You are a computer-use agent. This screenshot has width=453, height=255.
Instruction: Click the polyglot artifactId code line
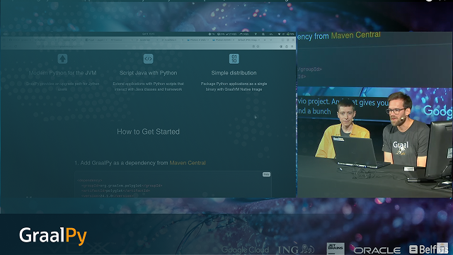(115, 191)
